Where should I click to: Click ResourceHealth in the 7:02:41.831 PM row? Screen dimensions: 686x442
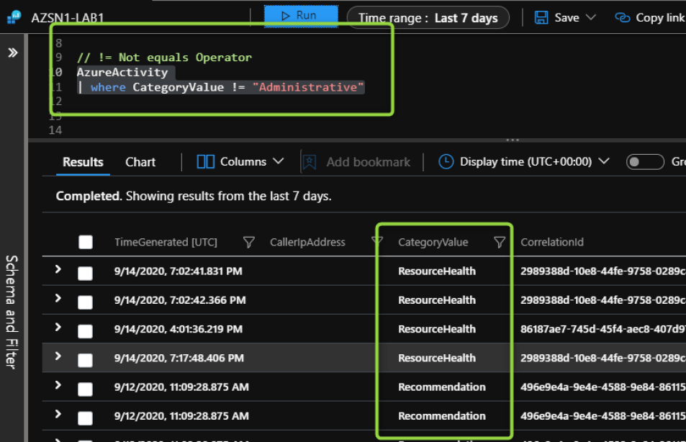pos(437,271)
